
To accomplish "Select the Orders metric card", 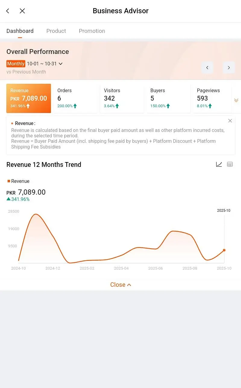I will point(76,98).
